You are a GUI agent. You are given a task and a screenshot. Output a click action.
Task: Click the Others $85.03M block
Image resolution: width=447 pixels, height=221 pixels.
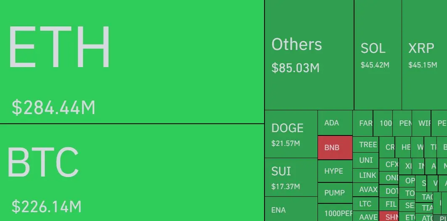[x=309, y=55]
